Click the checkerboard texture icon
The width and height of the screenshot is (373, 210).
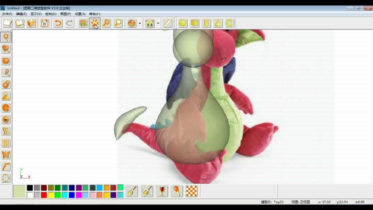point(191,191)
